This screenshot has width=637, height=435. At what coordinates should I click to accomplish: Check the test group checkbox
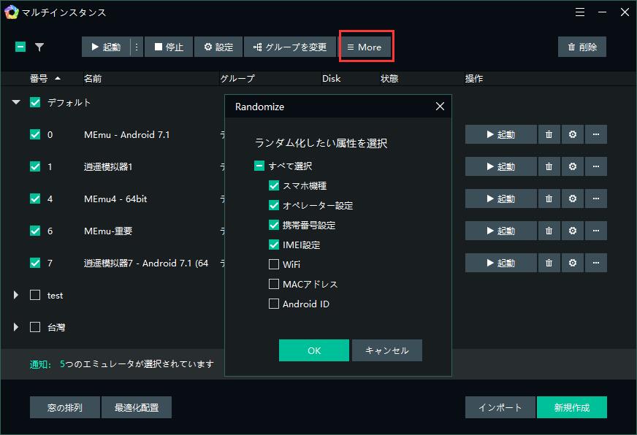(34, 295)
